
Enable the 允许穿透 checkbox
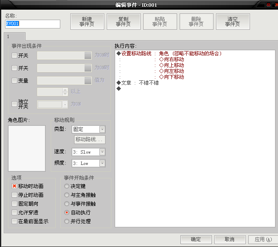coord(14,212)
